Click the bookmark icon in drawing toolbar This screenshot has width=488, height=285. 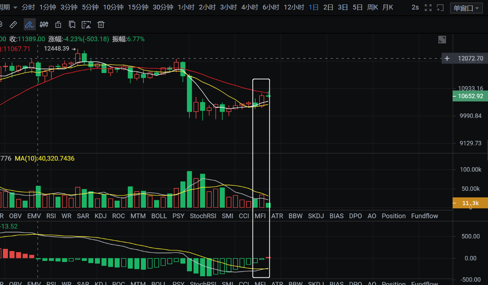pos(72,24)
